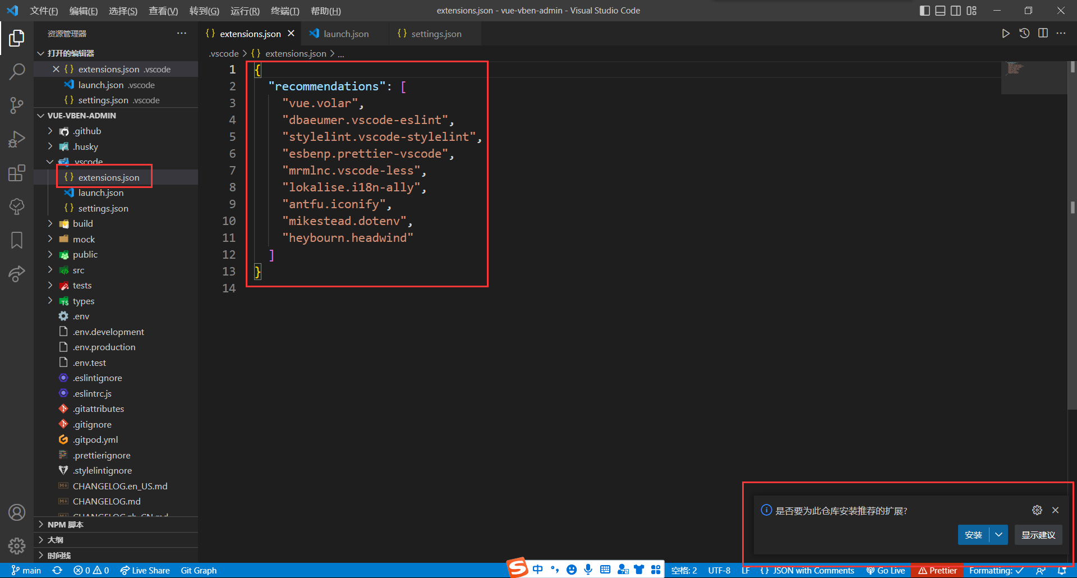Open the Run and Debug view
Viewport: 1077px width, 578px height.
[x=17, y=139]
